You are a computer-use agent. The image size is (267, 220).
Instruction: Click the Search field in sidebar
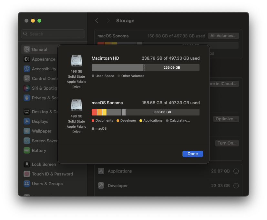(53, 34)
